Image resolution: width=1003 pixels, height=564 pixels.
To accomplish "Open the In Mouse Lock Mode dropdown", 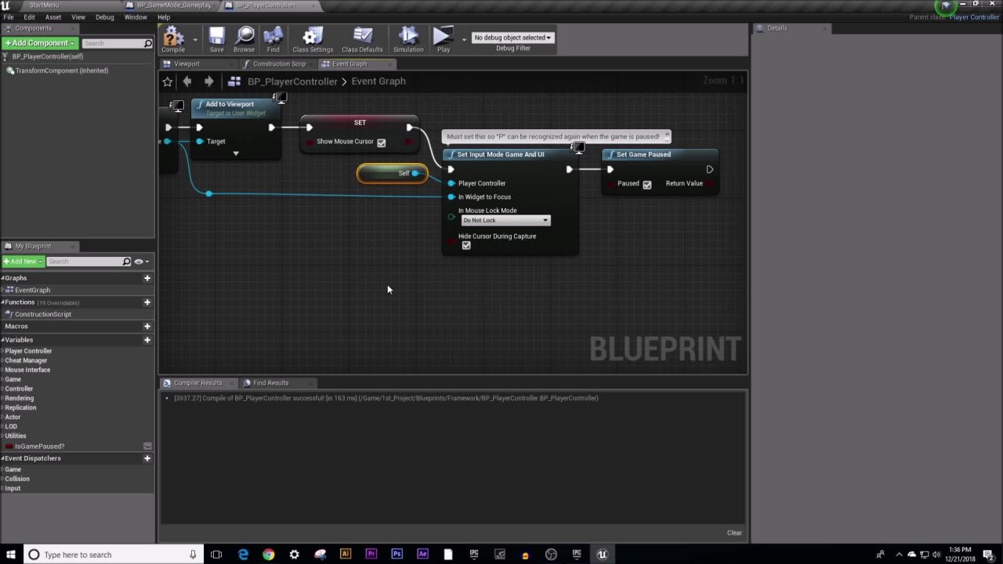I will coord(505,220).
